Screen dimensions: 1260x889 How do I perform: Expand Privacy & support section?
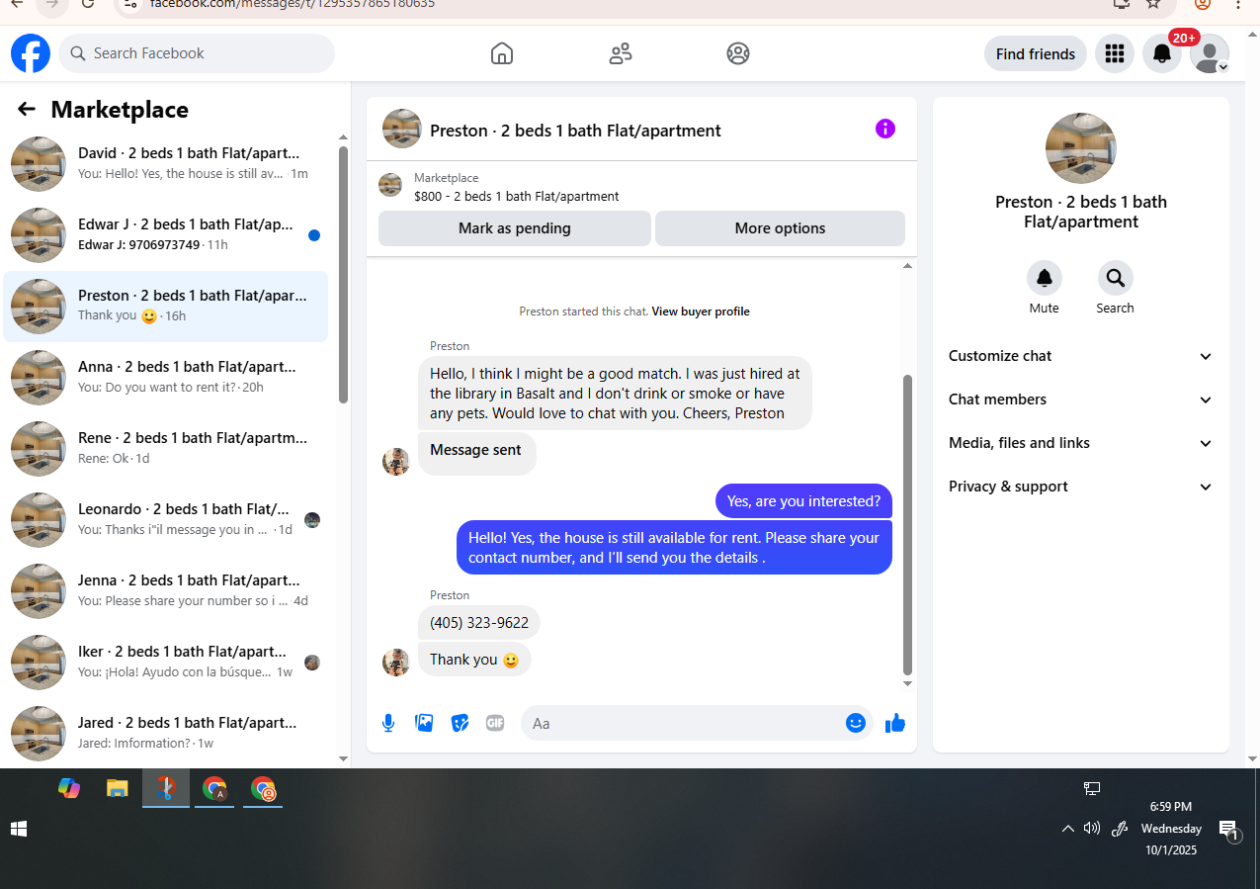[1081, 487]
